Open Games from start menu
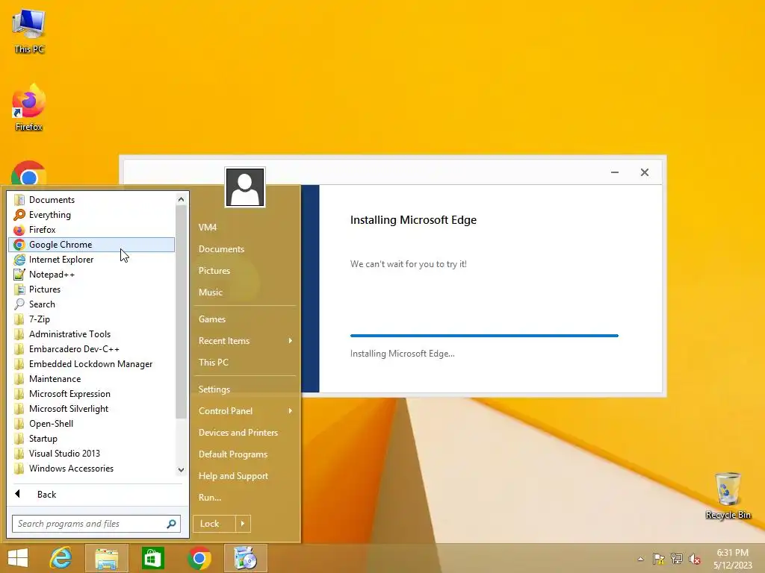Image resolution: width=765 pixels, height=573 pixels. [x=245, y=319]
